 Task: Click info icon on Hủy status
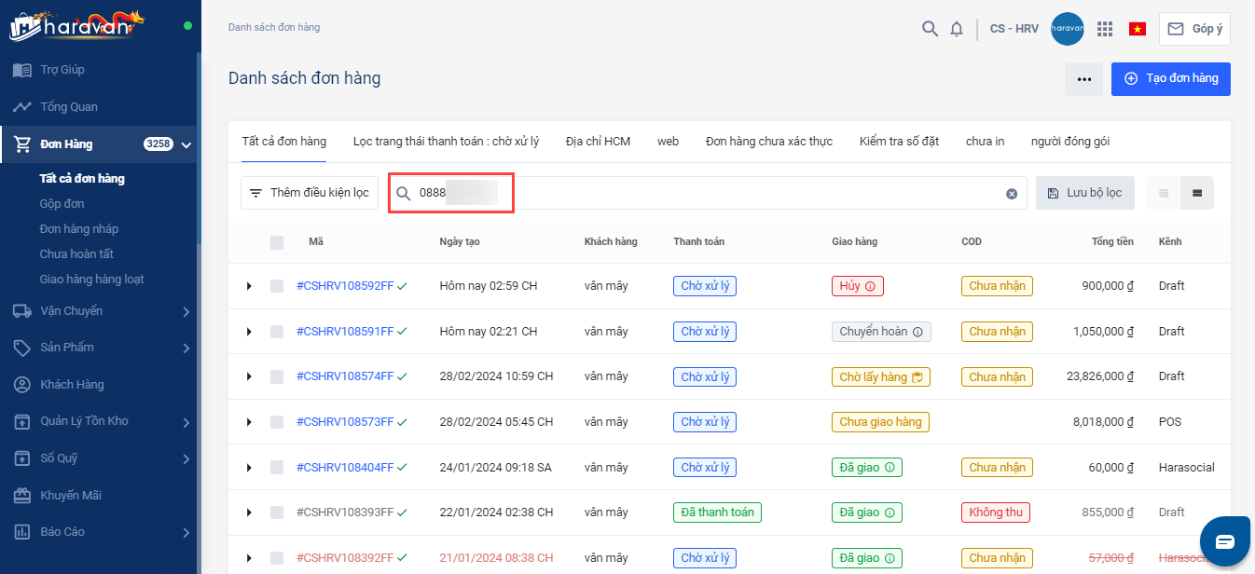pyautogui.click(x=871, y=286)
